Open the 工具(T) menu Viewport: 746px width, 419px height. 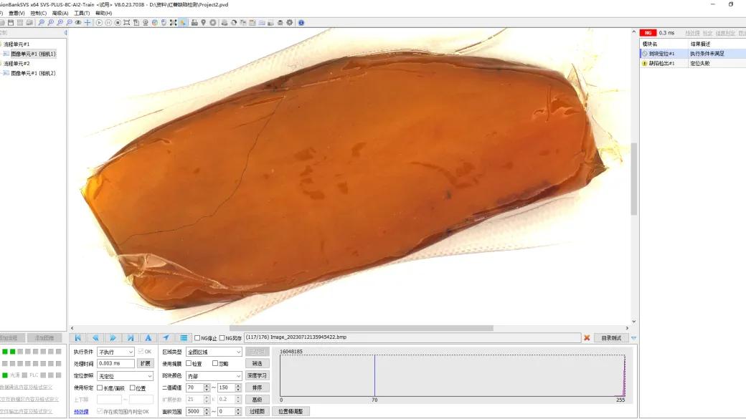82,13
